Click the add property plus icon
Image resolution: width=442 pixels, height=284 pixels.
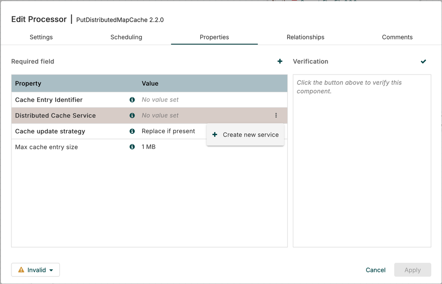tap(280, 61)
